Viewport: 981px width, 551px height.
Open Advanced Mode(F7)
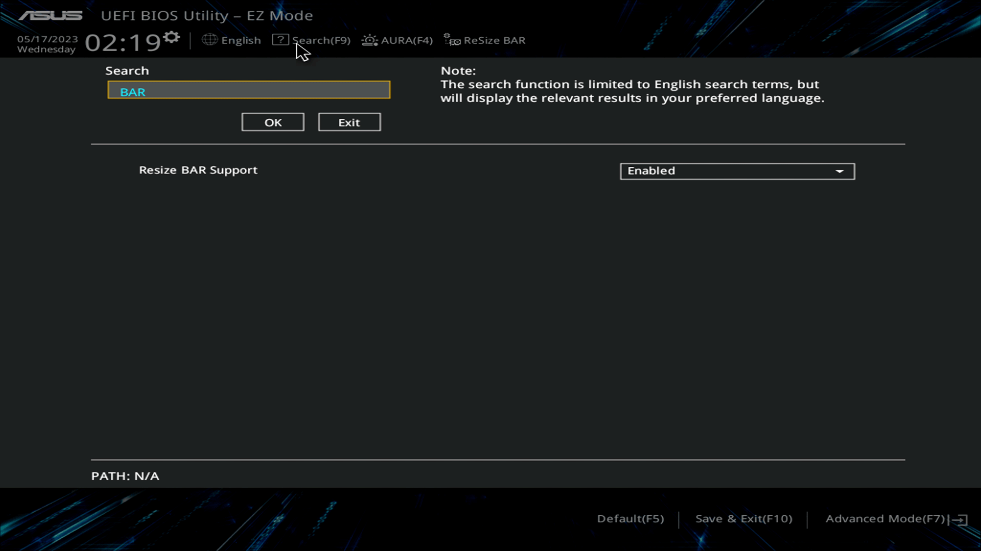[x=885, y=518]
